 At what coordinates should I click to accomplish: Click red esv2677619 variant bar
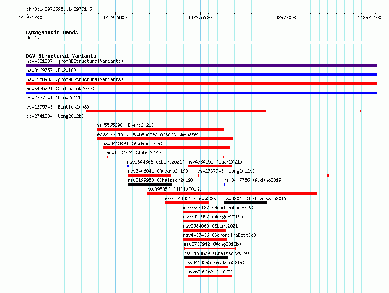tap(165, 139)
